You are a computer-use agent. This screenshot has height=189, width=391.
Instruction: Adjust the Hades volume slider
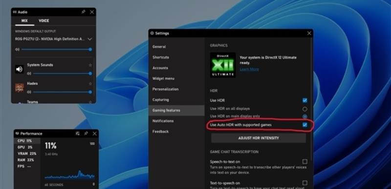pyautogui.click(x=62, y=92)
